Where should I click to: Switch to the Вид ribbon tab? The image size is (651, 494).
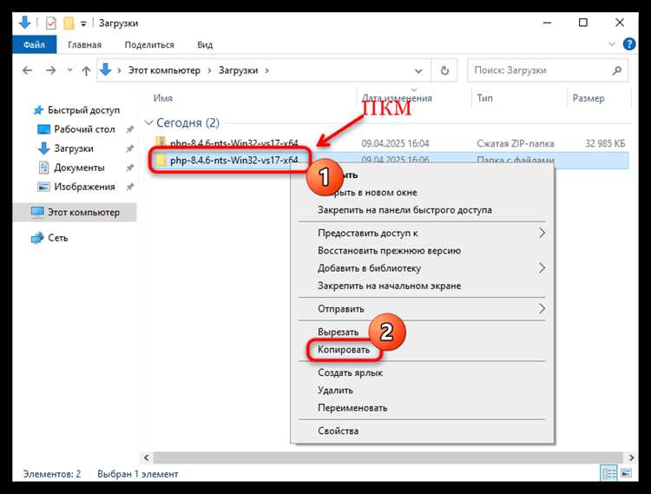(205, 45)
